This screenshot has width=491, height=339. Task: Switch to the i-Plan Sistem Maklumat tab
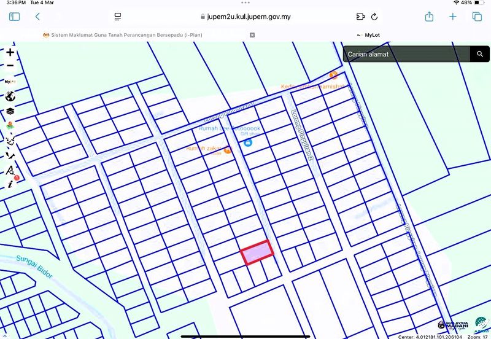coord(123,35)
